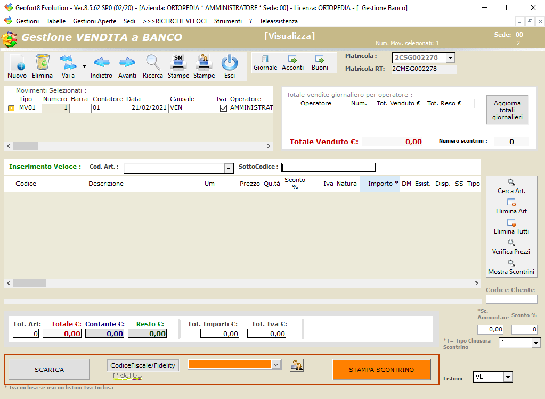The height and width of the screenshot is (399, 545).
Task: Open the Strumenti menu
Action: (x=227, y=21)
